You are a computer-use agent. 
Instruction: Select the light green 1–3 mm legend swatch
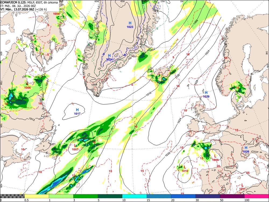[61, 196]
